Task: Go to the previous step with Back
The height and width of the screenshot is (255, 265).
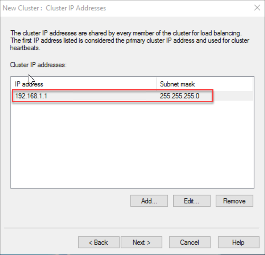Action: tap(99, 243)
